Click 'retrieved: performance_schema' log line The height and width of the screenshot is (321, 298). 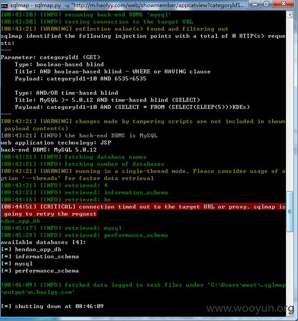84,235
